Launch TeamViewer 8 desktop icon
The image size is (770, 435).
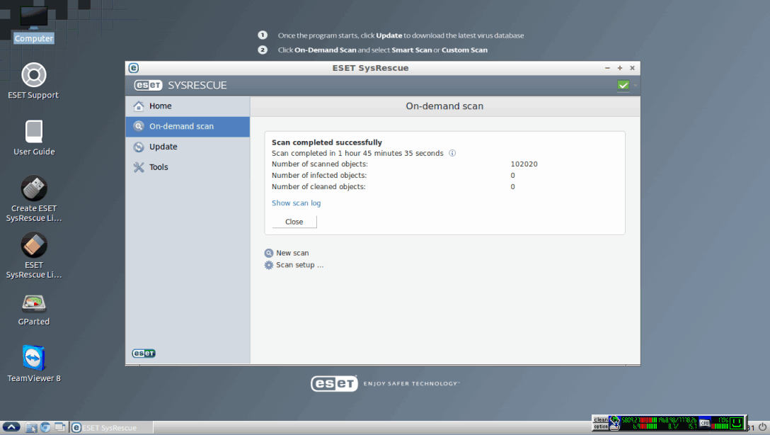click(34, 358)
